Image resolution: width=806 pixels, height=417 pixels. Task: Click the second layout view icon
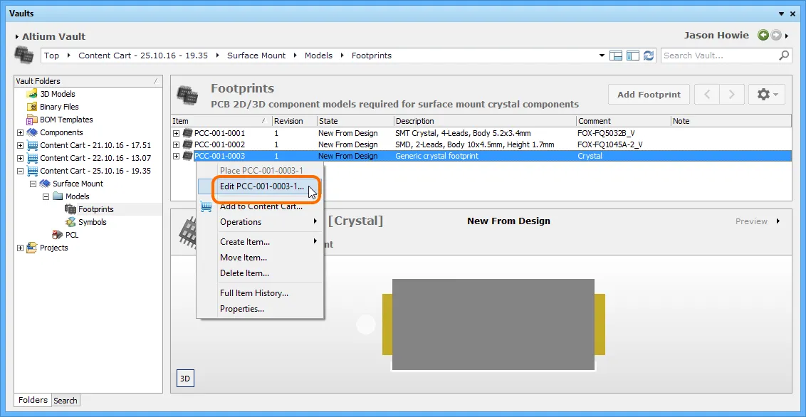pyautogui.click(x=633, y=56)
